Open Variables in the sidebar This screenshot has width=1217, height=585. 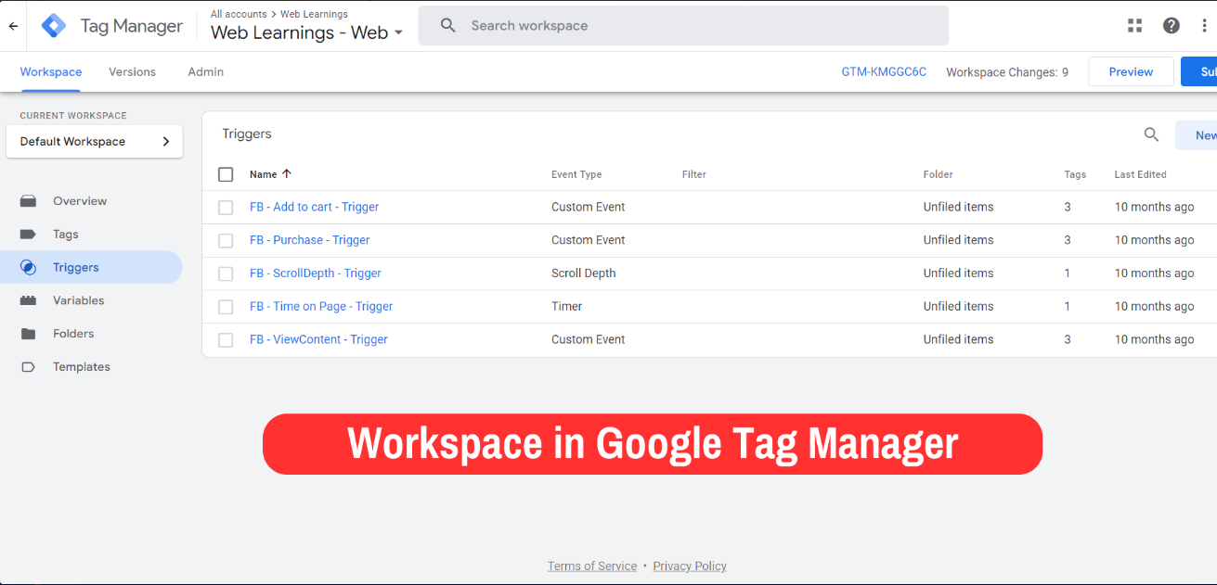coord(78,300)
